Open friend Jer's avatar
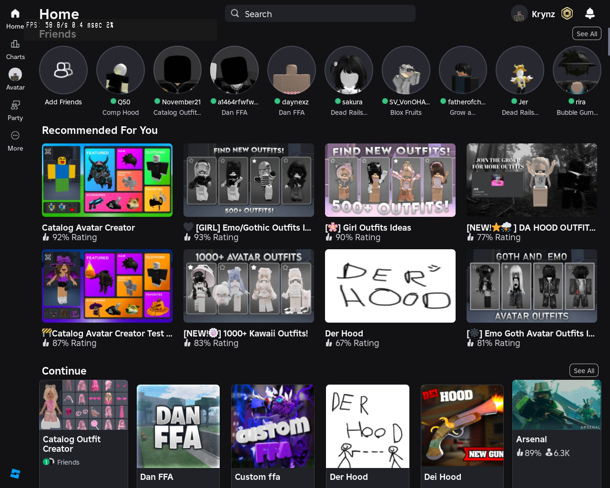The height and width of the screenshot is (488, 610). [520, 70]
